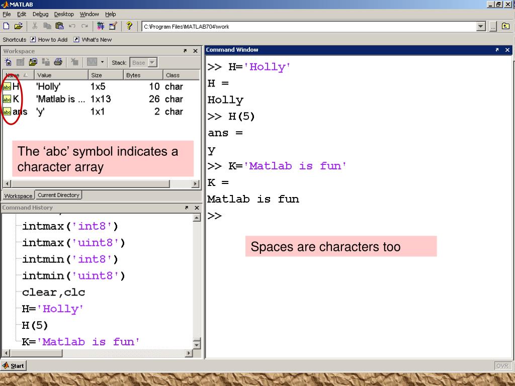
Task: Open the Debug menu
Action: 40,14
